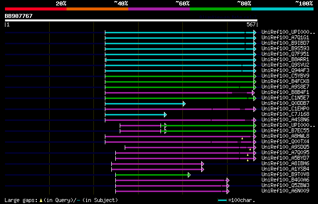
Task: Select the UniRef100_A8HWL8 subject label
Action: click(285, 136)
